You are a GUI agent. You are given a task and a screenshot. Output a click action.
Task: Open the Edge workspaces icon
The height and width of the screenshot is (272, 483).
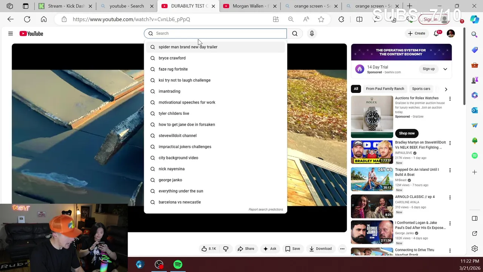click(10, 6)
